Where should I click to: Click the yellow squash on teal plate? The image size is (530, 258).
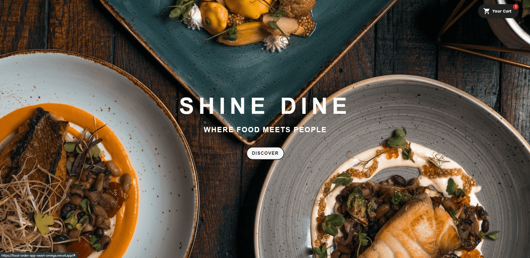[x=214, y=17]
